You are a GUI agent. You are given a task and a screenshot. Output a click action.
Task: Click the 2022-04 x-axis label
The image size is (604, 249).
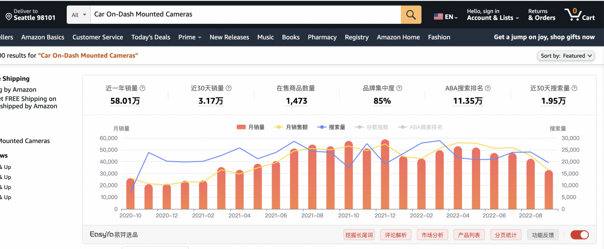pyautogui.click(x=458, y=215)
